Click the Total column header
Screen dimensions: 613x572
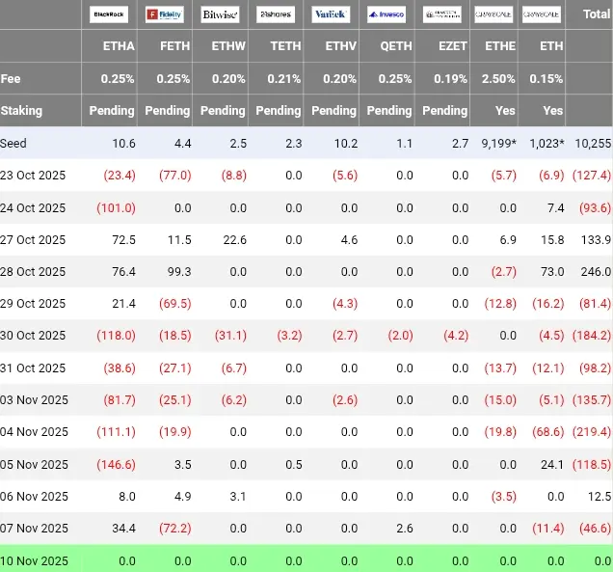[597, 14]
